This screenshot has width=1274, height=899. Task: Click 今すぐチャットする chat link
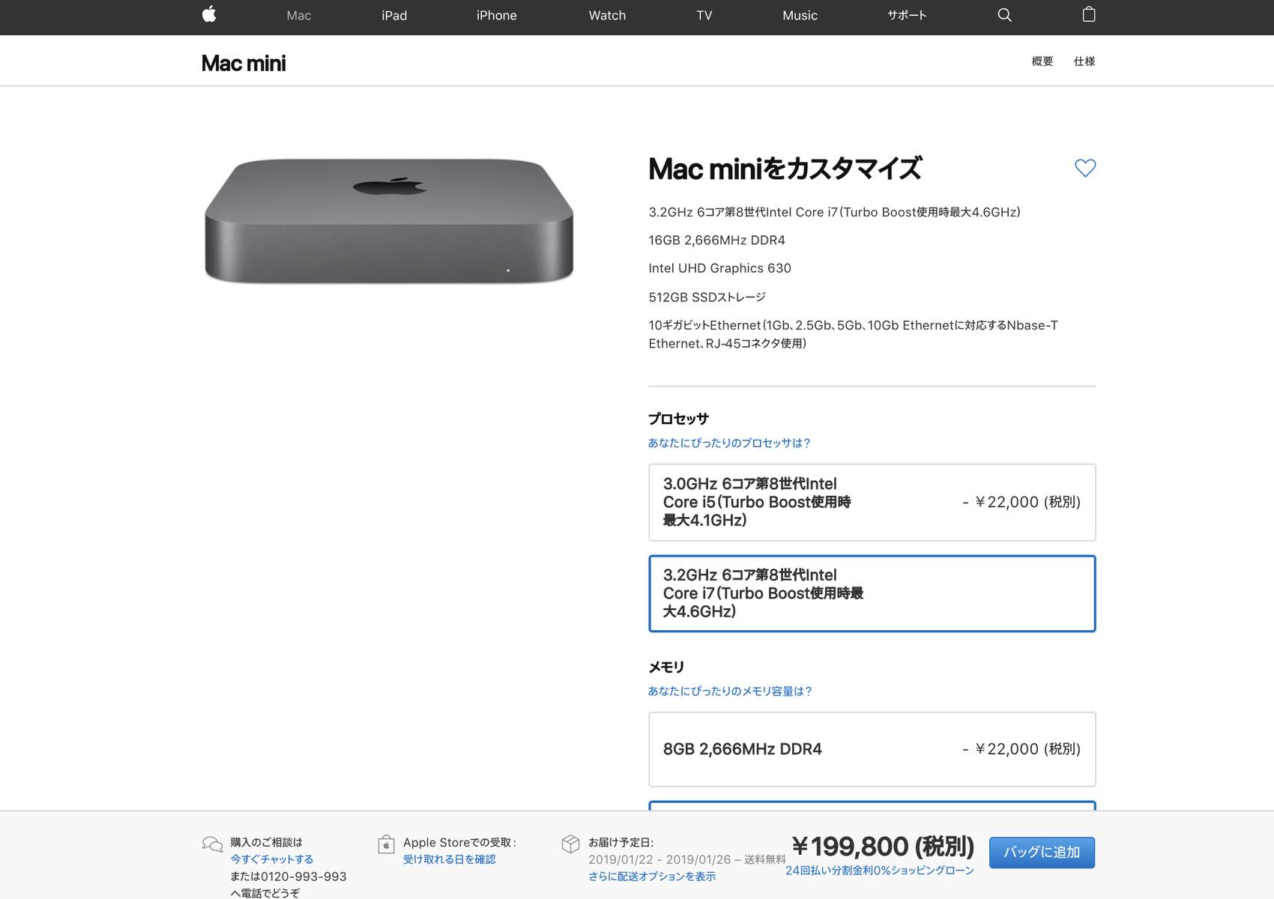[x=271, y=859]
